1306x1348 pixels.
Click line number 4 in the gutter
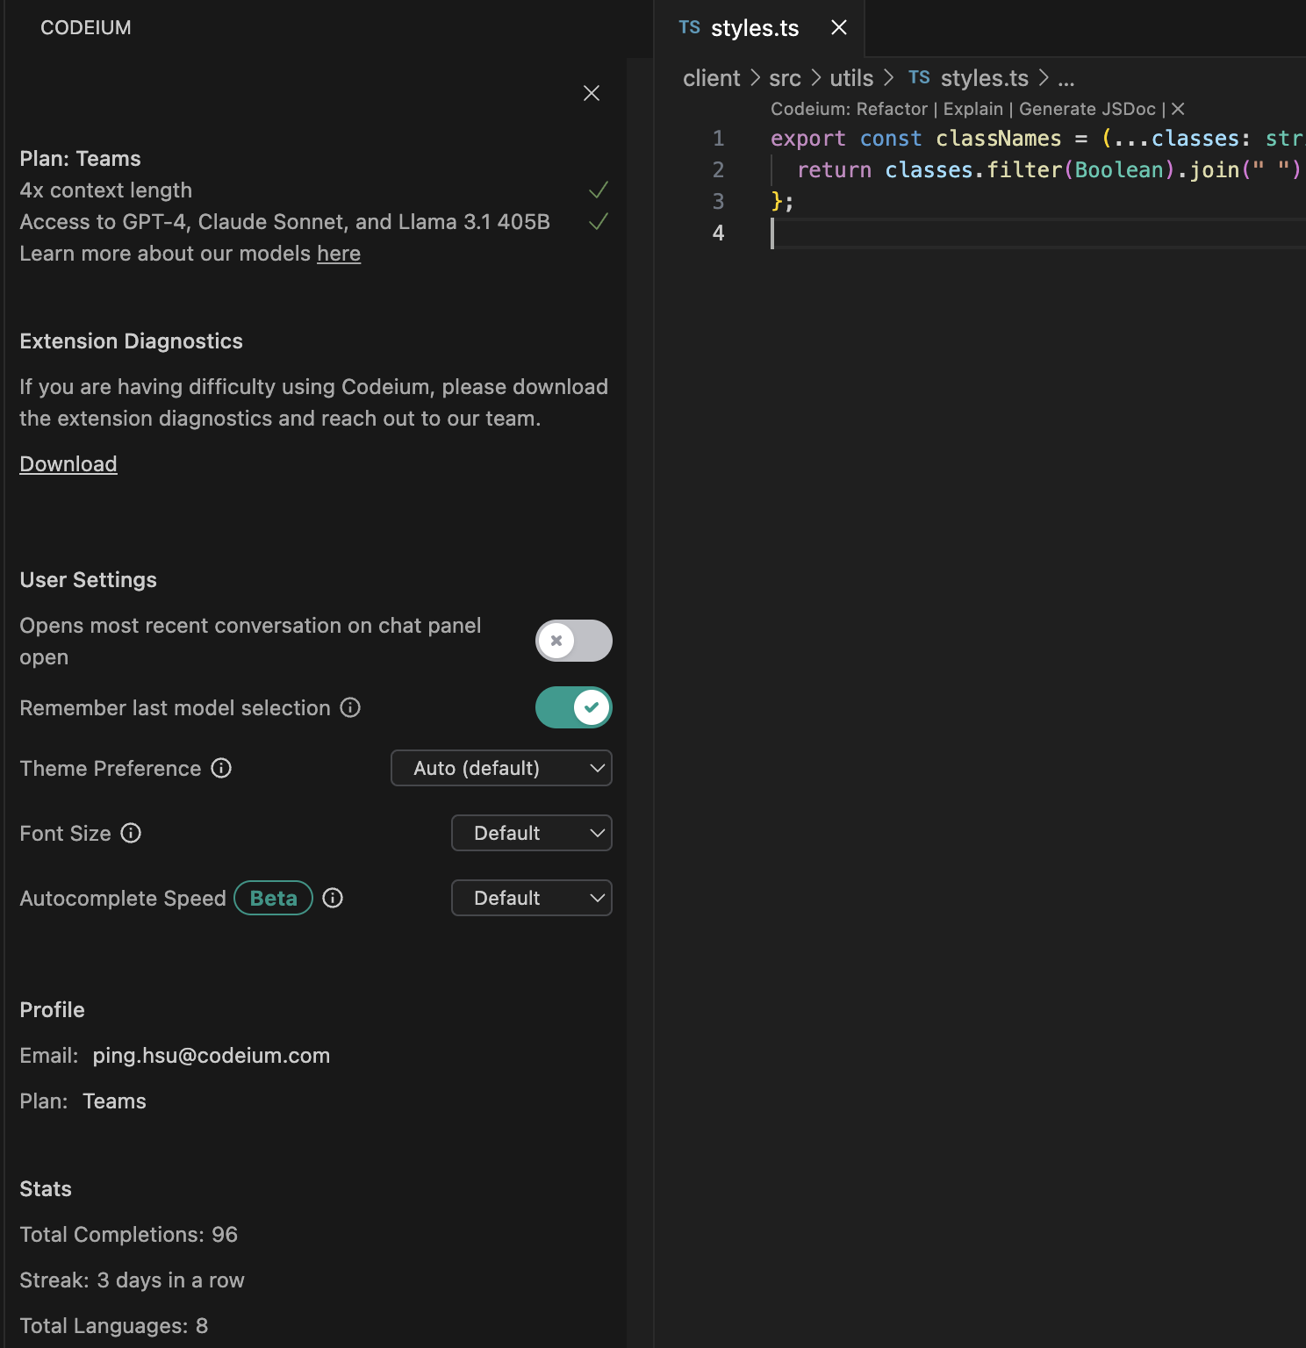click(x=718, y=233)
